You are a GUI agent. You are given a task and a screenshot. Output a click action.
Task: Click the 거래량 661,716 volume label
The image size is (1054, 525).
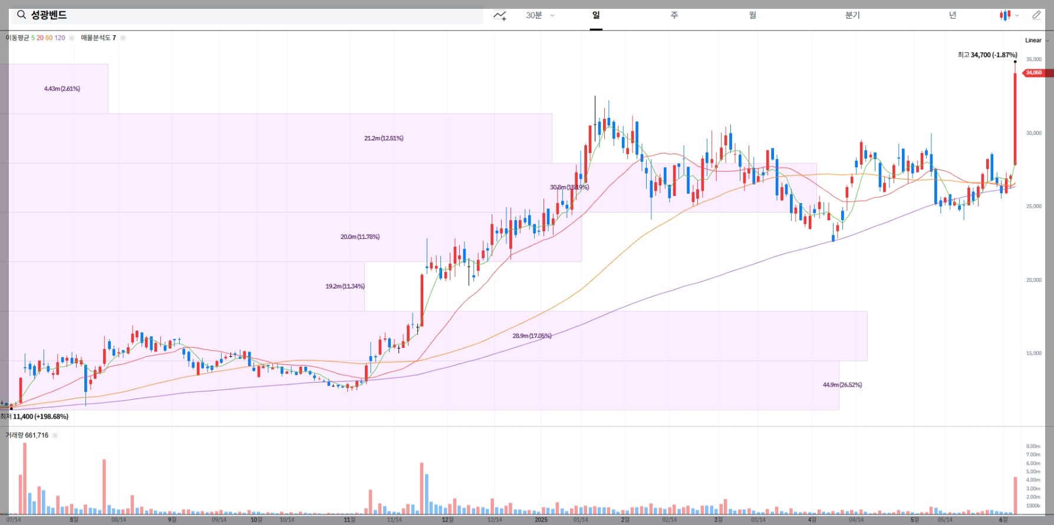coord(27,436)
